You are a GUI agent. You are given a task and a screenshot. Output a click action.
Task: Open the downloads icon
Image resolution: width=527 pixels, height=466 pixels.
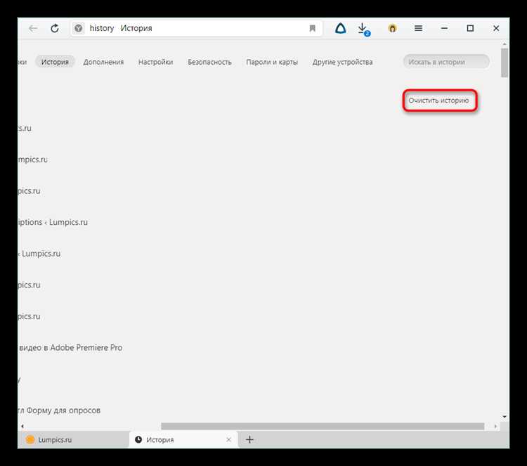click(x=363, y=30)
